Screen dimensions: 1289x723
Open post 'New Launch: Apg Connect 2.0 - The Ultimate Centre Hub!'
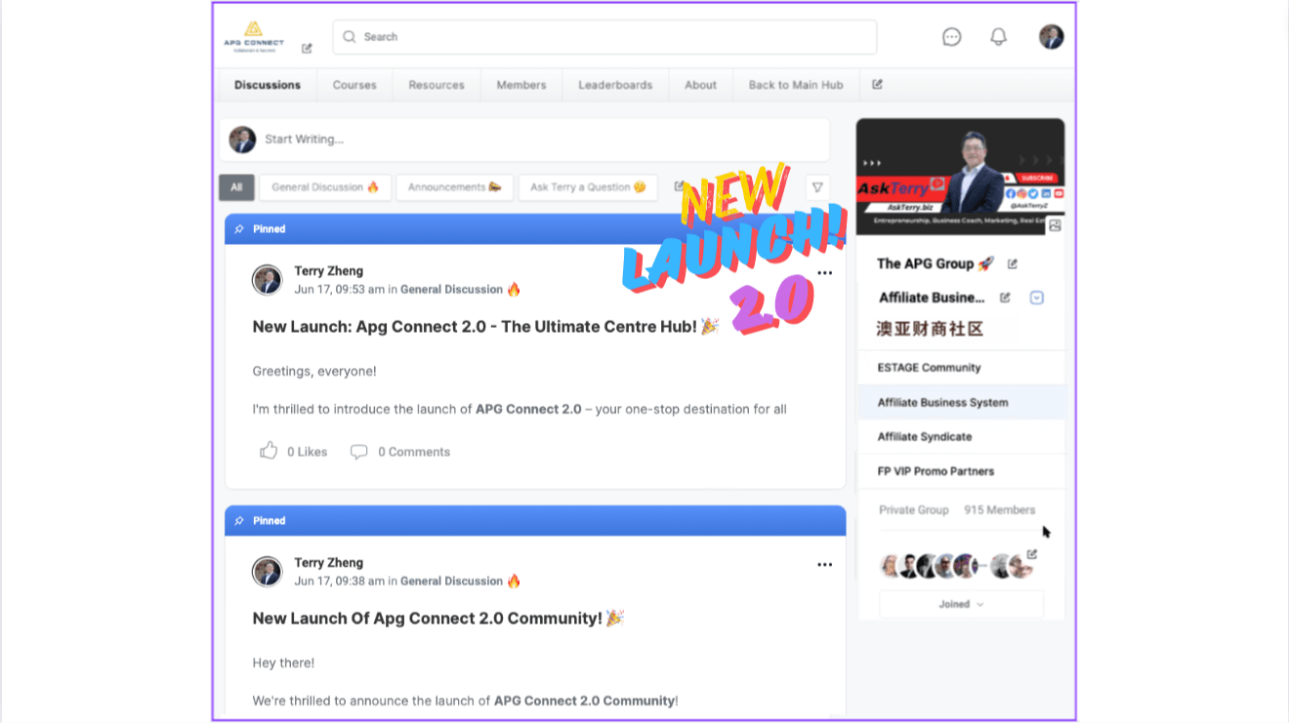pyautogui.click(x=475, y=327)
